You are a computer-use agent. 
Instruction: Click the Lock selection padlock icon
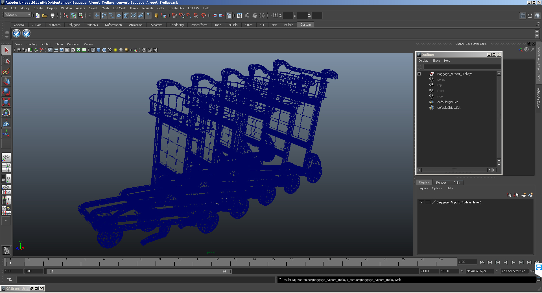tap(156, 15)
